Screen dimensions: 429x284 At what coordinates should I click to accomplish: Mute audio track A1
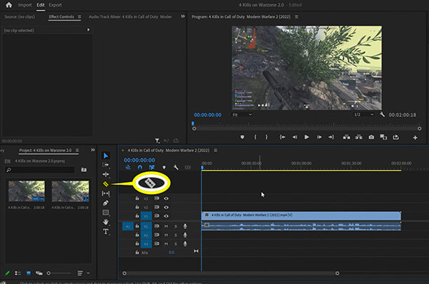(166, 226)
